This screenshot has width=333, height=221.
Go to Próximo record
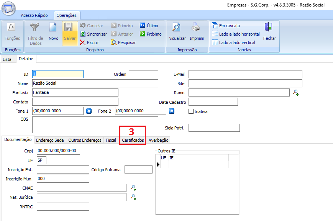point(151,34)
